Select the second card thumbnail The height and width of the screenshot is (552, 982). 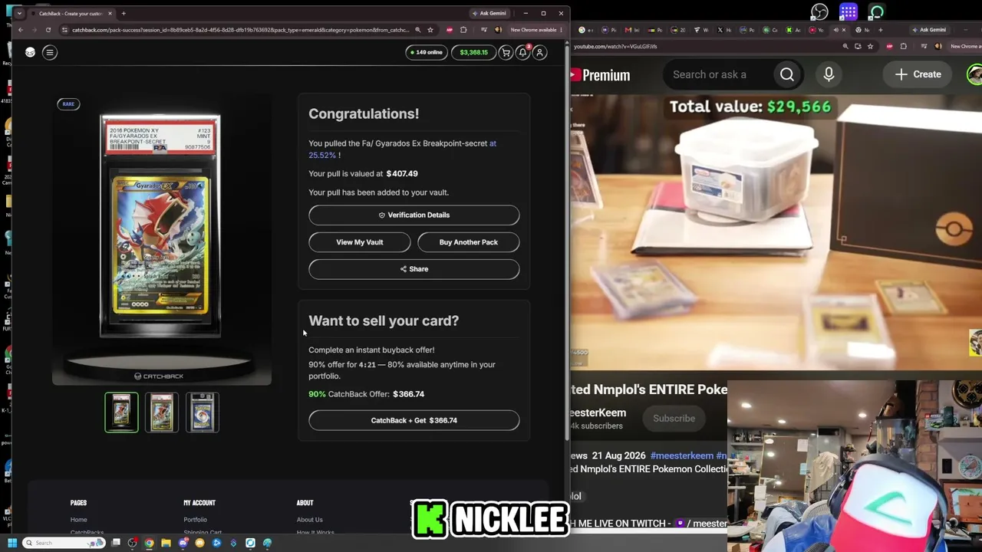tap(162, 412)
